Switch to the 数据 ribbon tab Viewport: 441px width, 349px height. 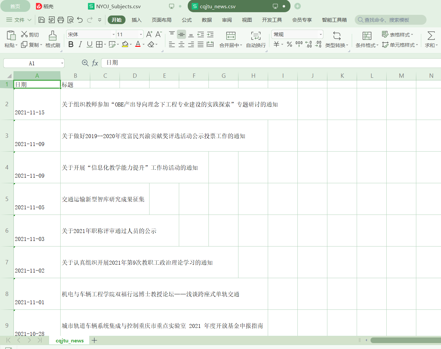[x=207, y=20]
